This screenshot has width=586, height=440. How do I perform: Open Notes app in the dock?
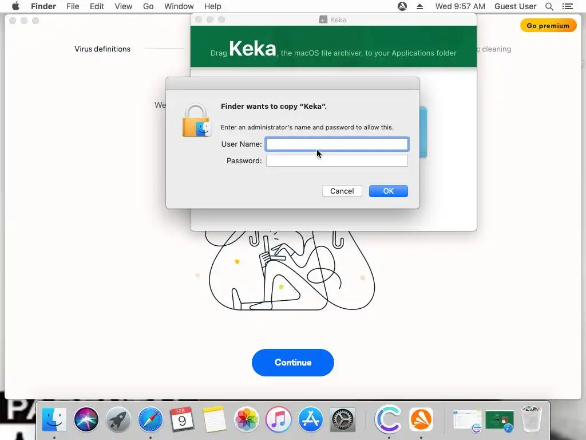(x=214, y=419)
